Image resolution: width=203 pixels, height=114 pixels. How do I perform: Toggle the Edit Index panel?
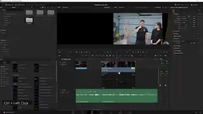30,5
